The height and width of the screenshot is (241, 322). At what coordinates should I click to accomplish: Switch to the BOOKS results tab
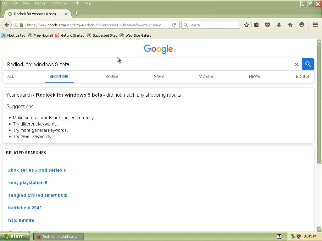click(302, 77)
